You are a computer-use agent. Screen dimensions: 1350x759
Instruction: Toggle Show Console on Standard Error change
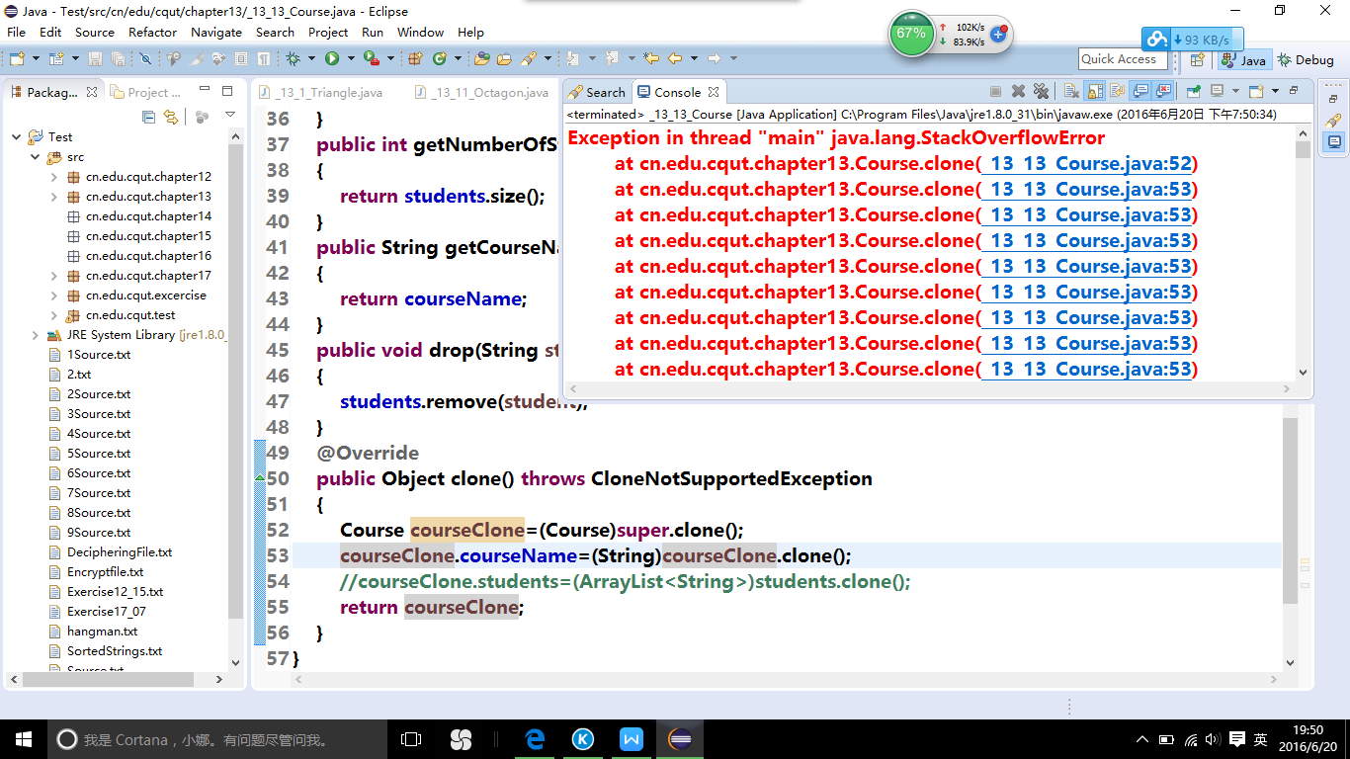(x=1163, y=92)
